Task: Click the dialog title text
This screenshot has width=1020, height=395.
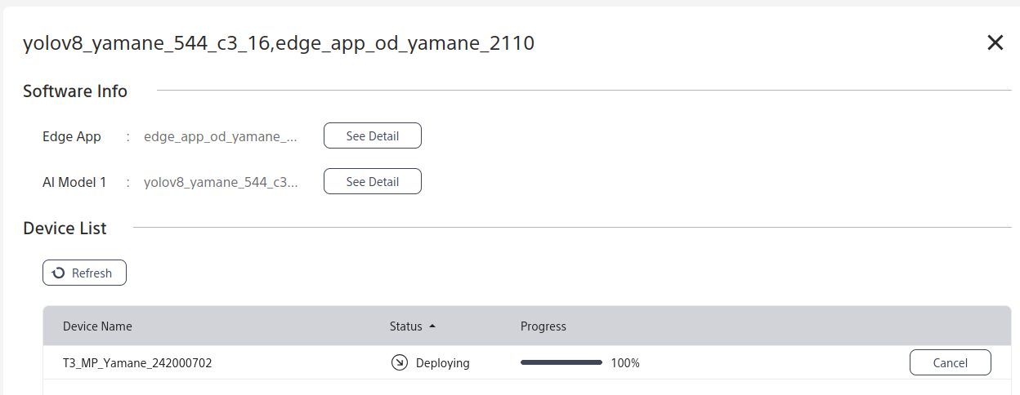Action: pyautogui.click(x=278, y=43)
